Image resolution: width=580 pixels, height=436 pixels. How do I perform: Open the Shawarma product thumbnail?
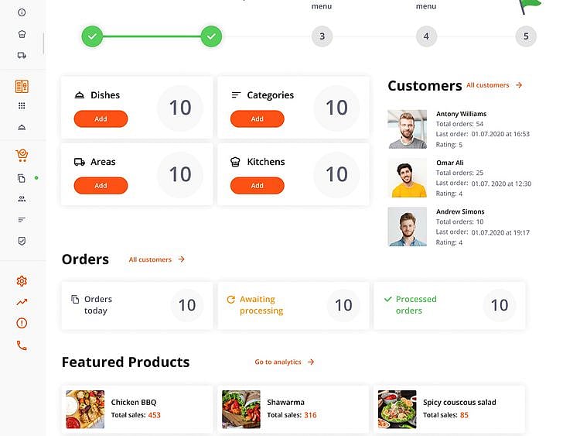[241, 409]
